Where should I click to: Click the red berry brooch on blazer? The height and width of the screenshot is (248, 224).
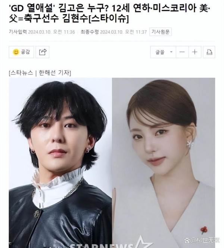pyautogui.click(x=204, y=230)
